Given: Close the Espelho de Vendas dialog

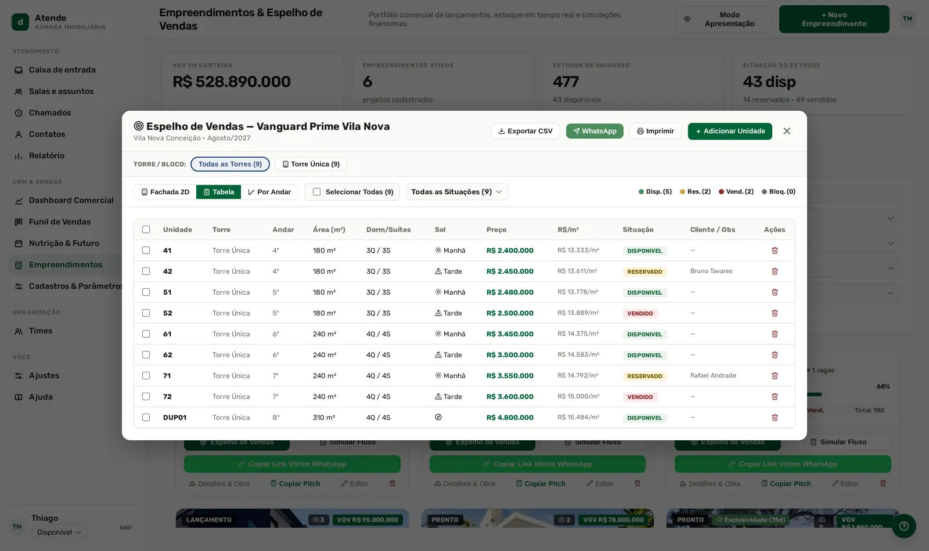Looking at the screenshot, I should (x=787, y=131).
